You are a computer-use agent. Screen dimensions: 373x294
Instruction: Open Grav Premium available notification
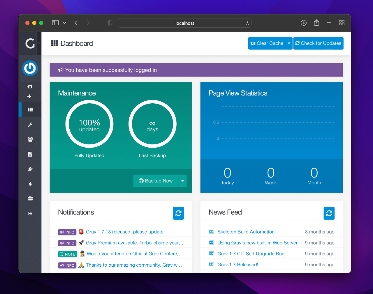point(135,243)
